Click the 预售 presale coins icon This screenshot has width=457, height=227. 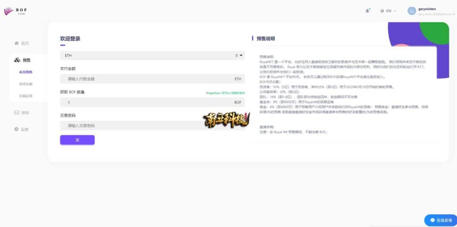click(17, 60)
